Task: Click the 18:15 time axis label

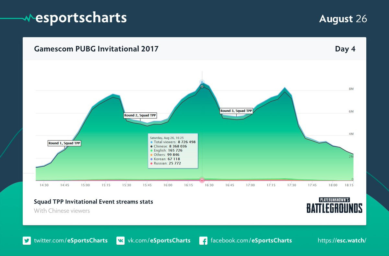Action: (349, 185)
